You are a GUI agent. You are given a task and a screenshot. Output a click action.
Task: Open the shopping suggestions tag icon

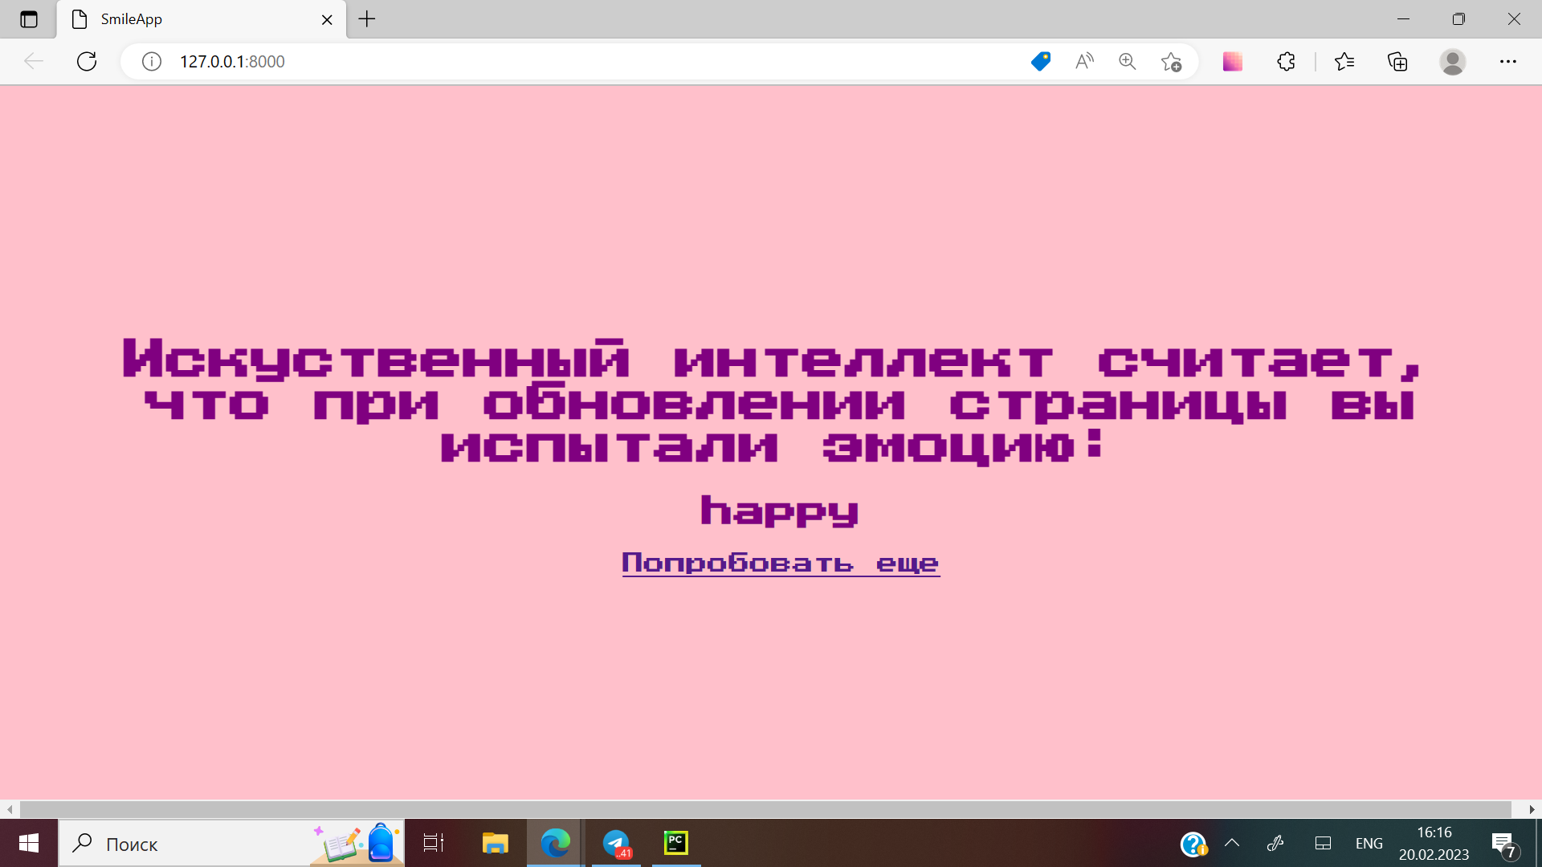point(1040,61)
